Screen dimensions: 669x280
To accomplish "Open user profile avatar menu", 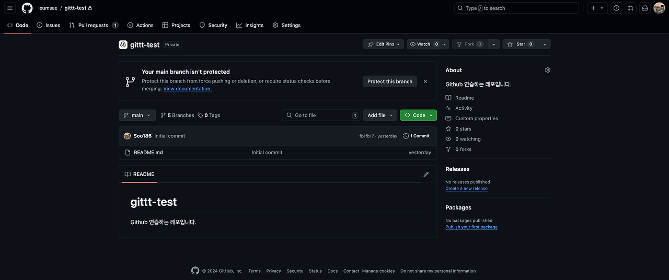I will (x=659, y=8).
